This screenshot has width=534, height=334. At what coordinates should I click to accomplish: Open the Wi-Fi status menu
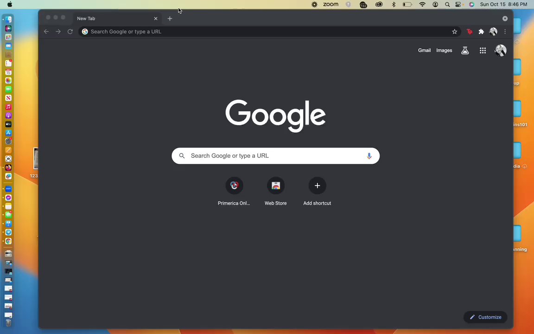click(422, 5)
